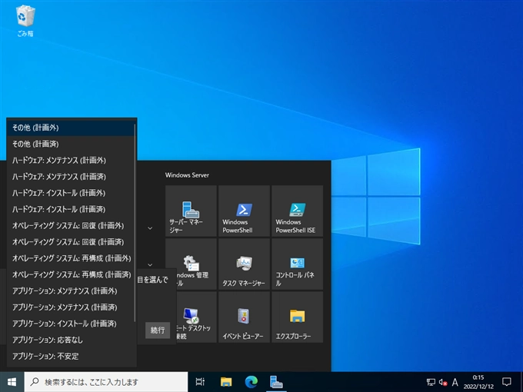This screenshot has height=392, width=523.
Task: Open the タスク マネージャー tile
Action: (244, 264)
